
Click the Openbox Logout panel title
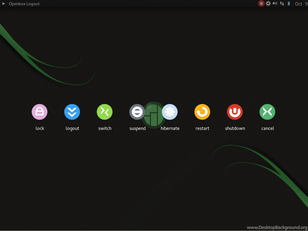pos(24,4)
